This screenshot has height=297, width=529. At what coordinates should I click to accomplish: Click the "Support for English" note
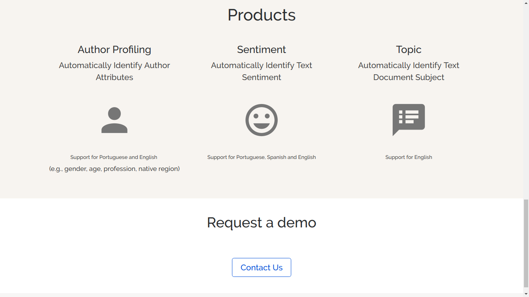point(409,157)
